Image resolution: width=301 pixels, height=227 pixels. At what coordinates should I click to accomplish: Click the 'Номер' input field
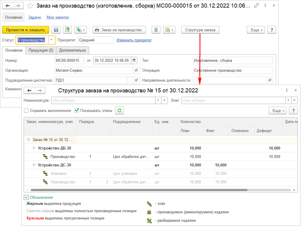coord(69,61)
